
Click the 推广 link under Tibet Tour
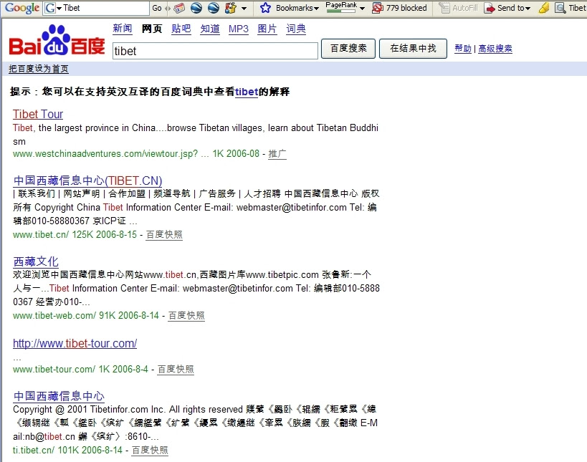click(x=277, y=154)
